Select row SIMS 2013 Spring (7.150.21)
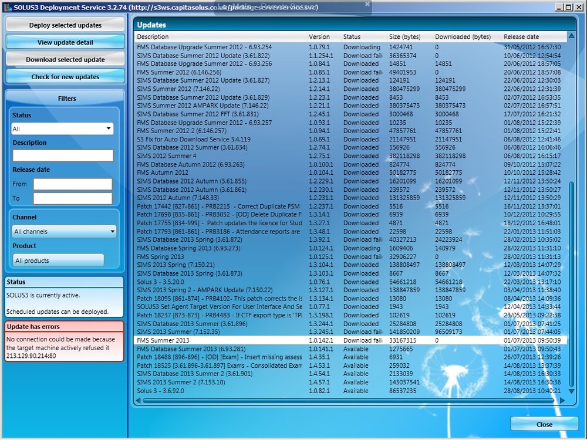 350,265
